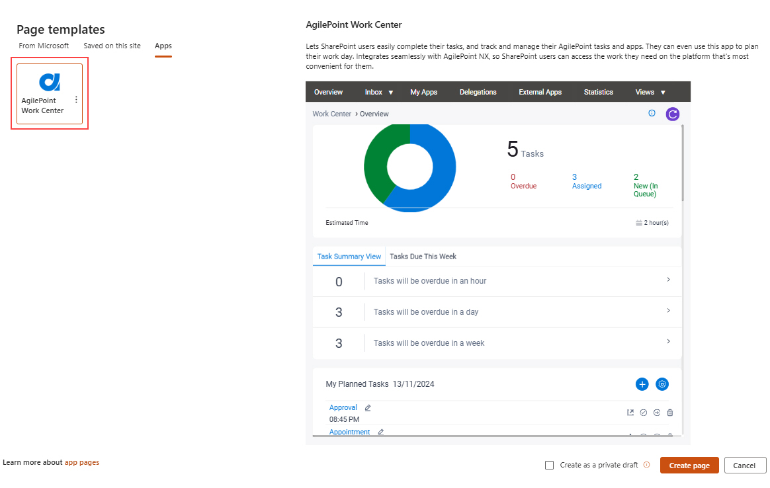Mark the Approval task complete

[644, 413]
